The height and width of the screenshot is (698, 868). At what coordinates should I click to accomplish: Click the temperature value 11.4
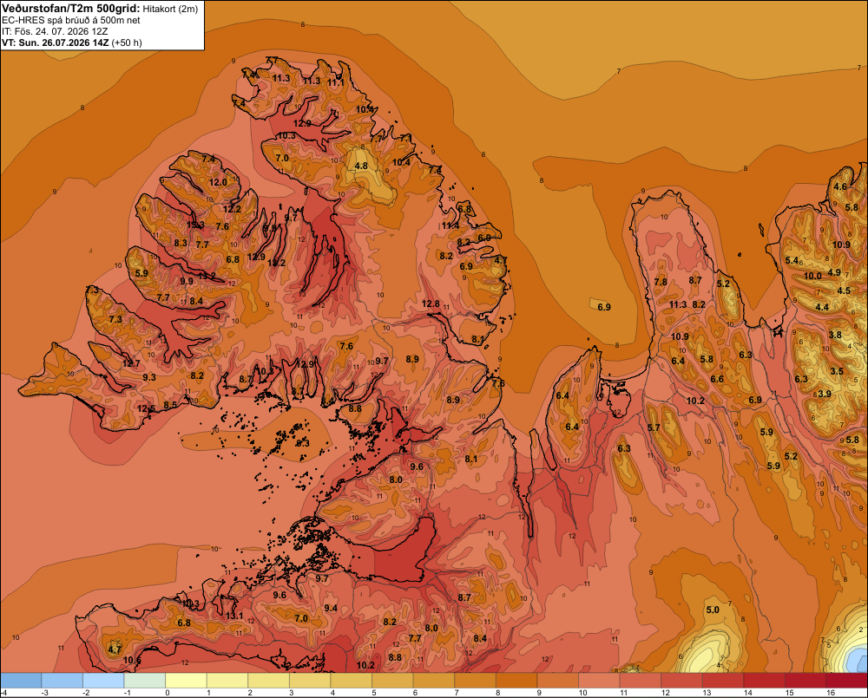[450, 225]
